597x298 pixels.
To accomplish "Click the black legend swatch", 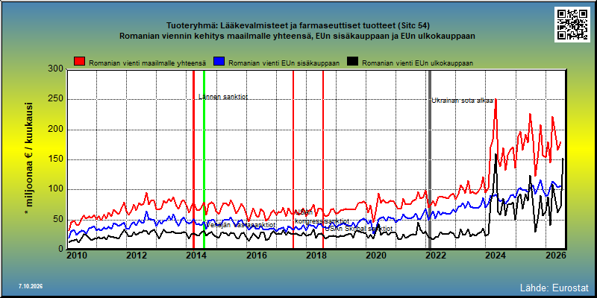I will point(352,62).
